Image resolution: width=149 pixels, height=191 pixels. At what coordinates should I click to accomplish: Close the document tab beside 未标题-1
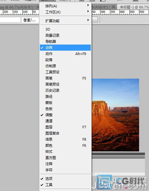coord(114,7)
